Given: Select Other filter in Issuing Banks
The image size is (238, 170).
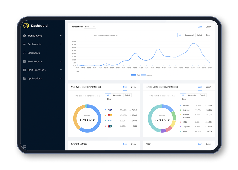Looking at the screenshot, I should click(x=184, y=99).
